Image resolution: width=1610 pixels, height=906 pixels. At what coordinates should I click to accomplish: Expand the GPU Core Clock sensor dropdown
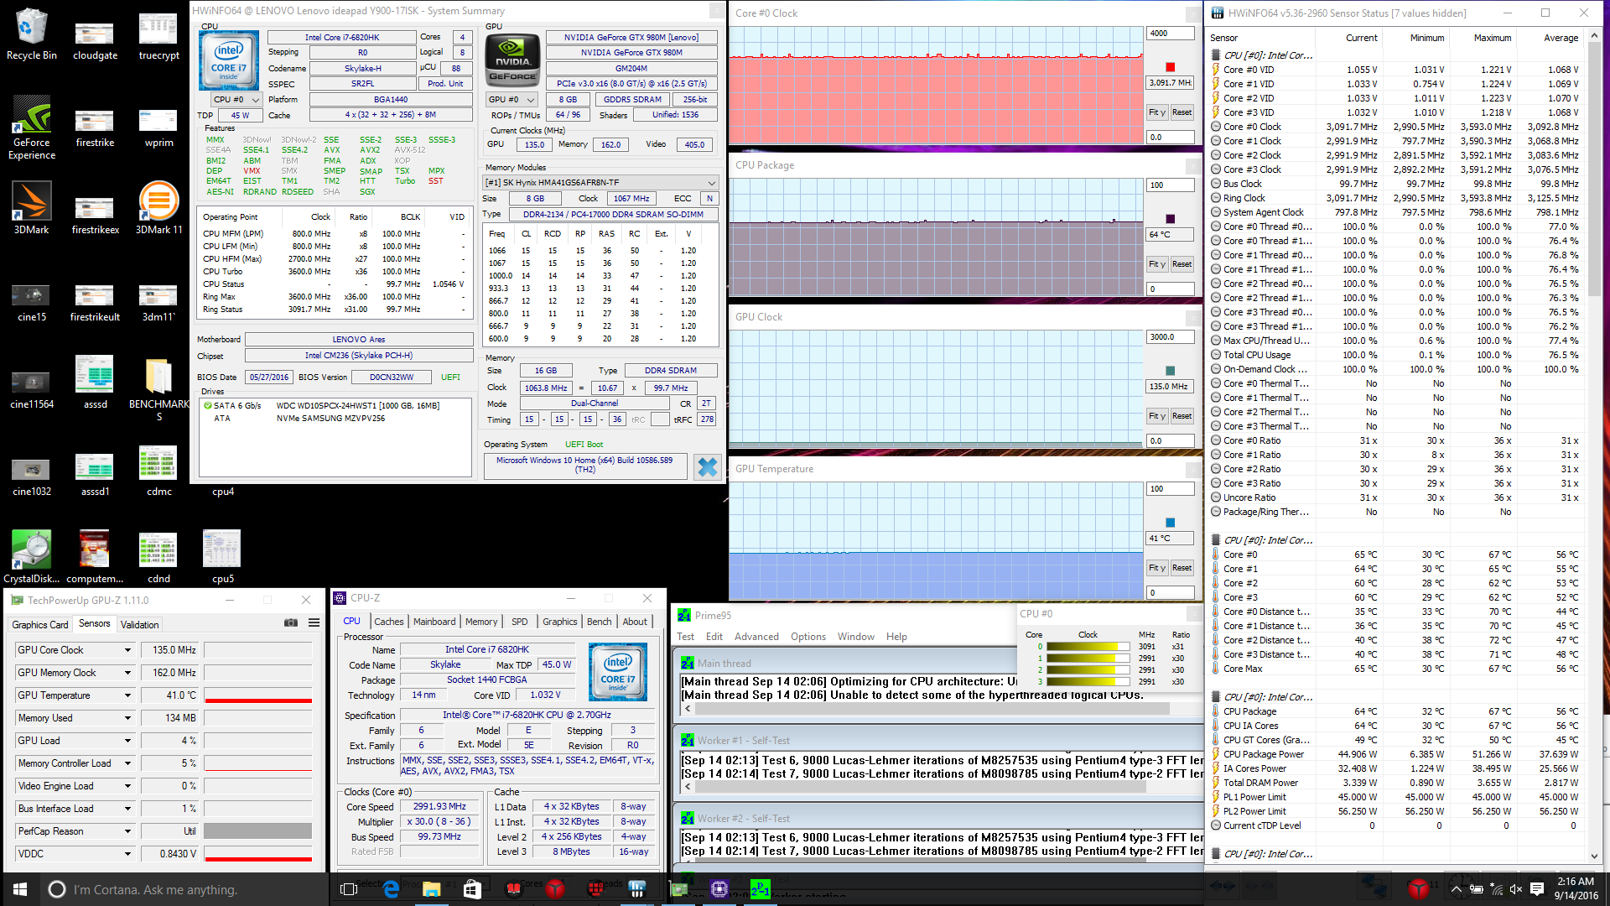(127, 650)
